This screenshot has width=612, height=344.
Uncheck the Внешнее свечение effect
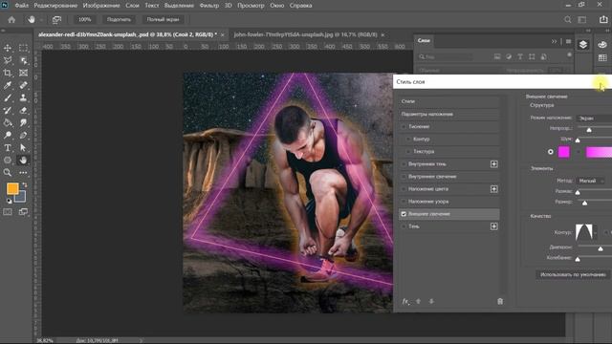pos(404,214)
